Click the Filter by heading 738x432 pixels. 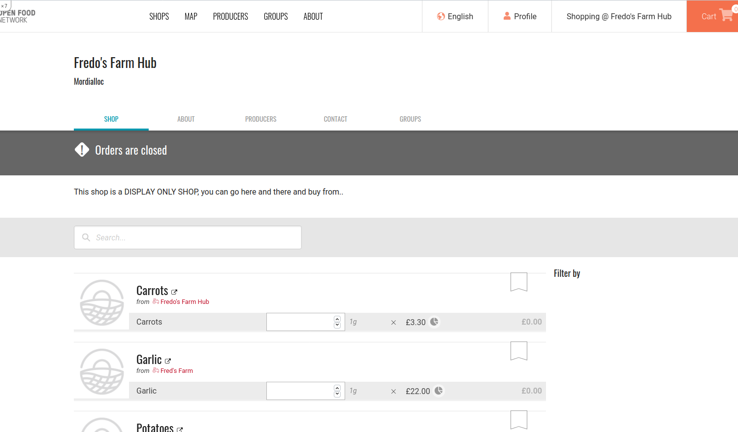(x=567, y=273)
